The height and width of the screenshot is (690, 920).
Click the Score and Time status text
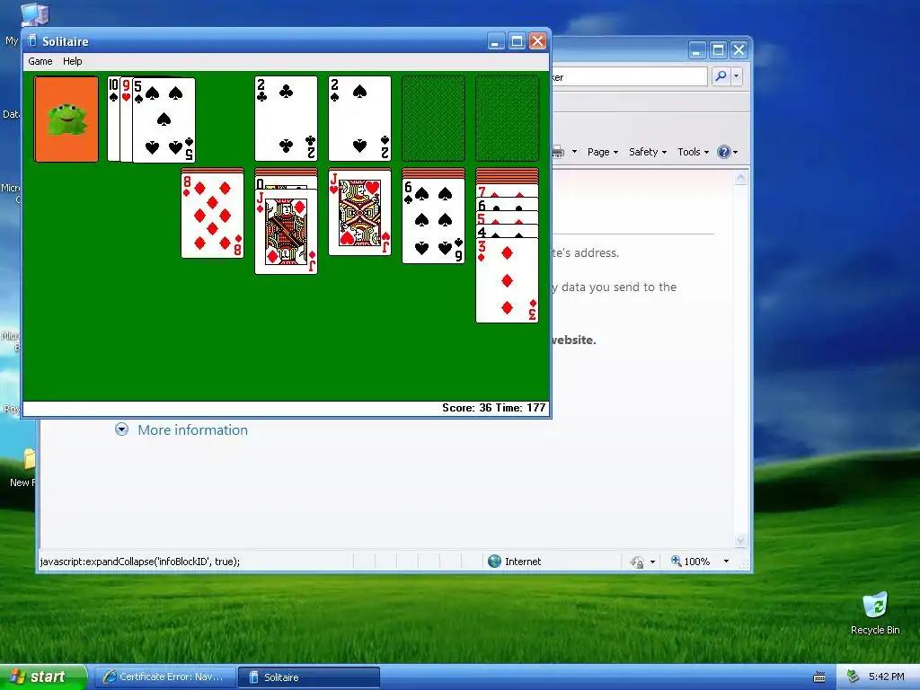point(493,408)
